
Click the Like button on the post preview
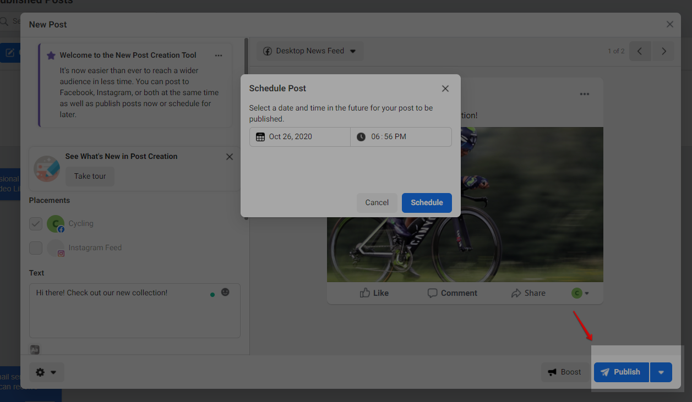[374, 293]
